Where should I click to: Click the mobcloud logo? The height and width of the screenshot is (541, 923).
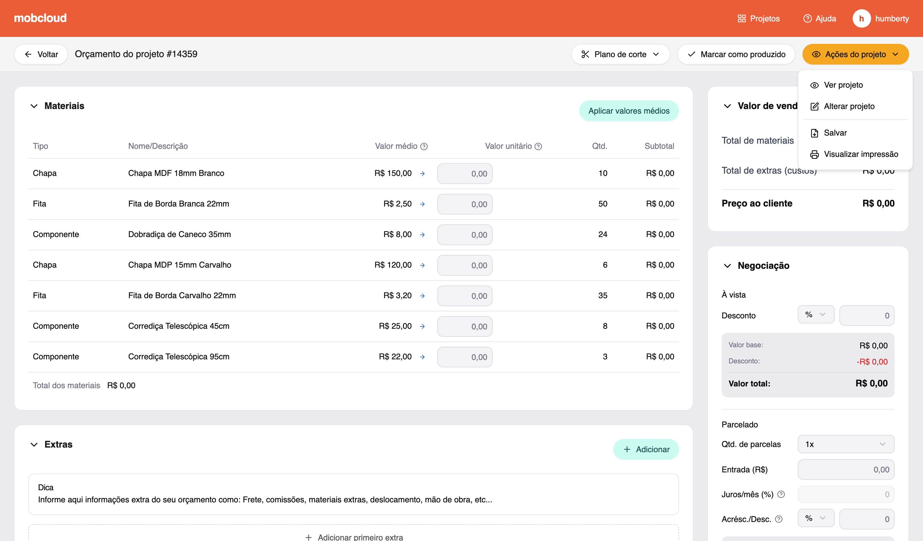(x=40, y=18)
